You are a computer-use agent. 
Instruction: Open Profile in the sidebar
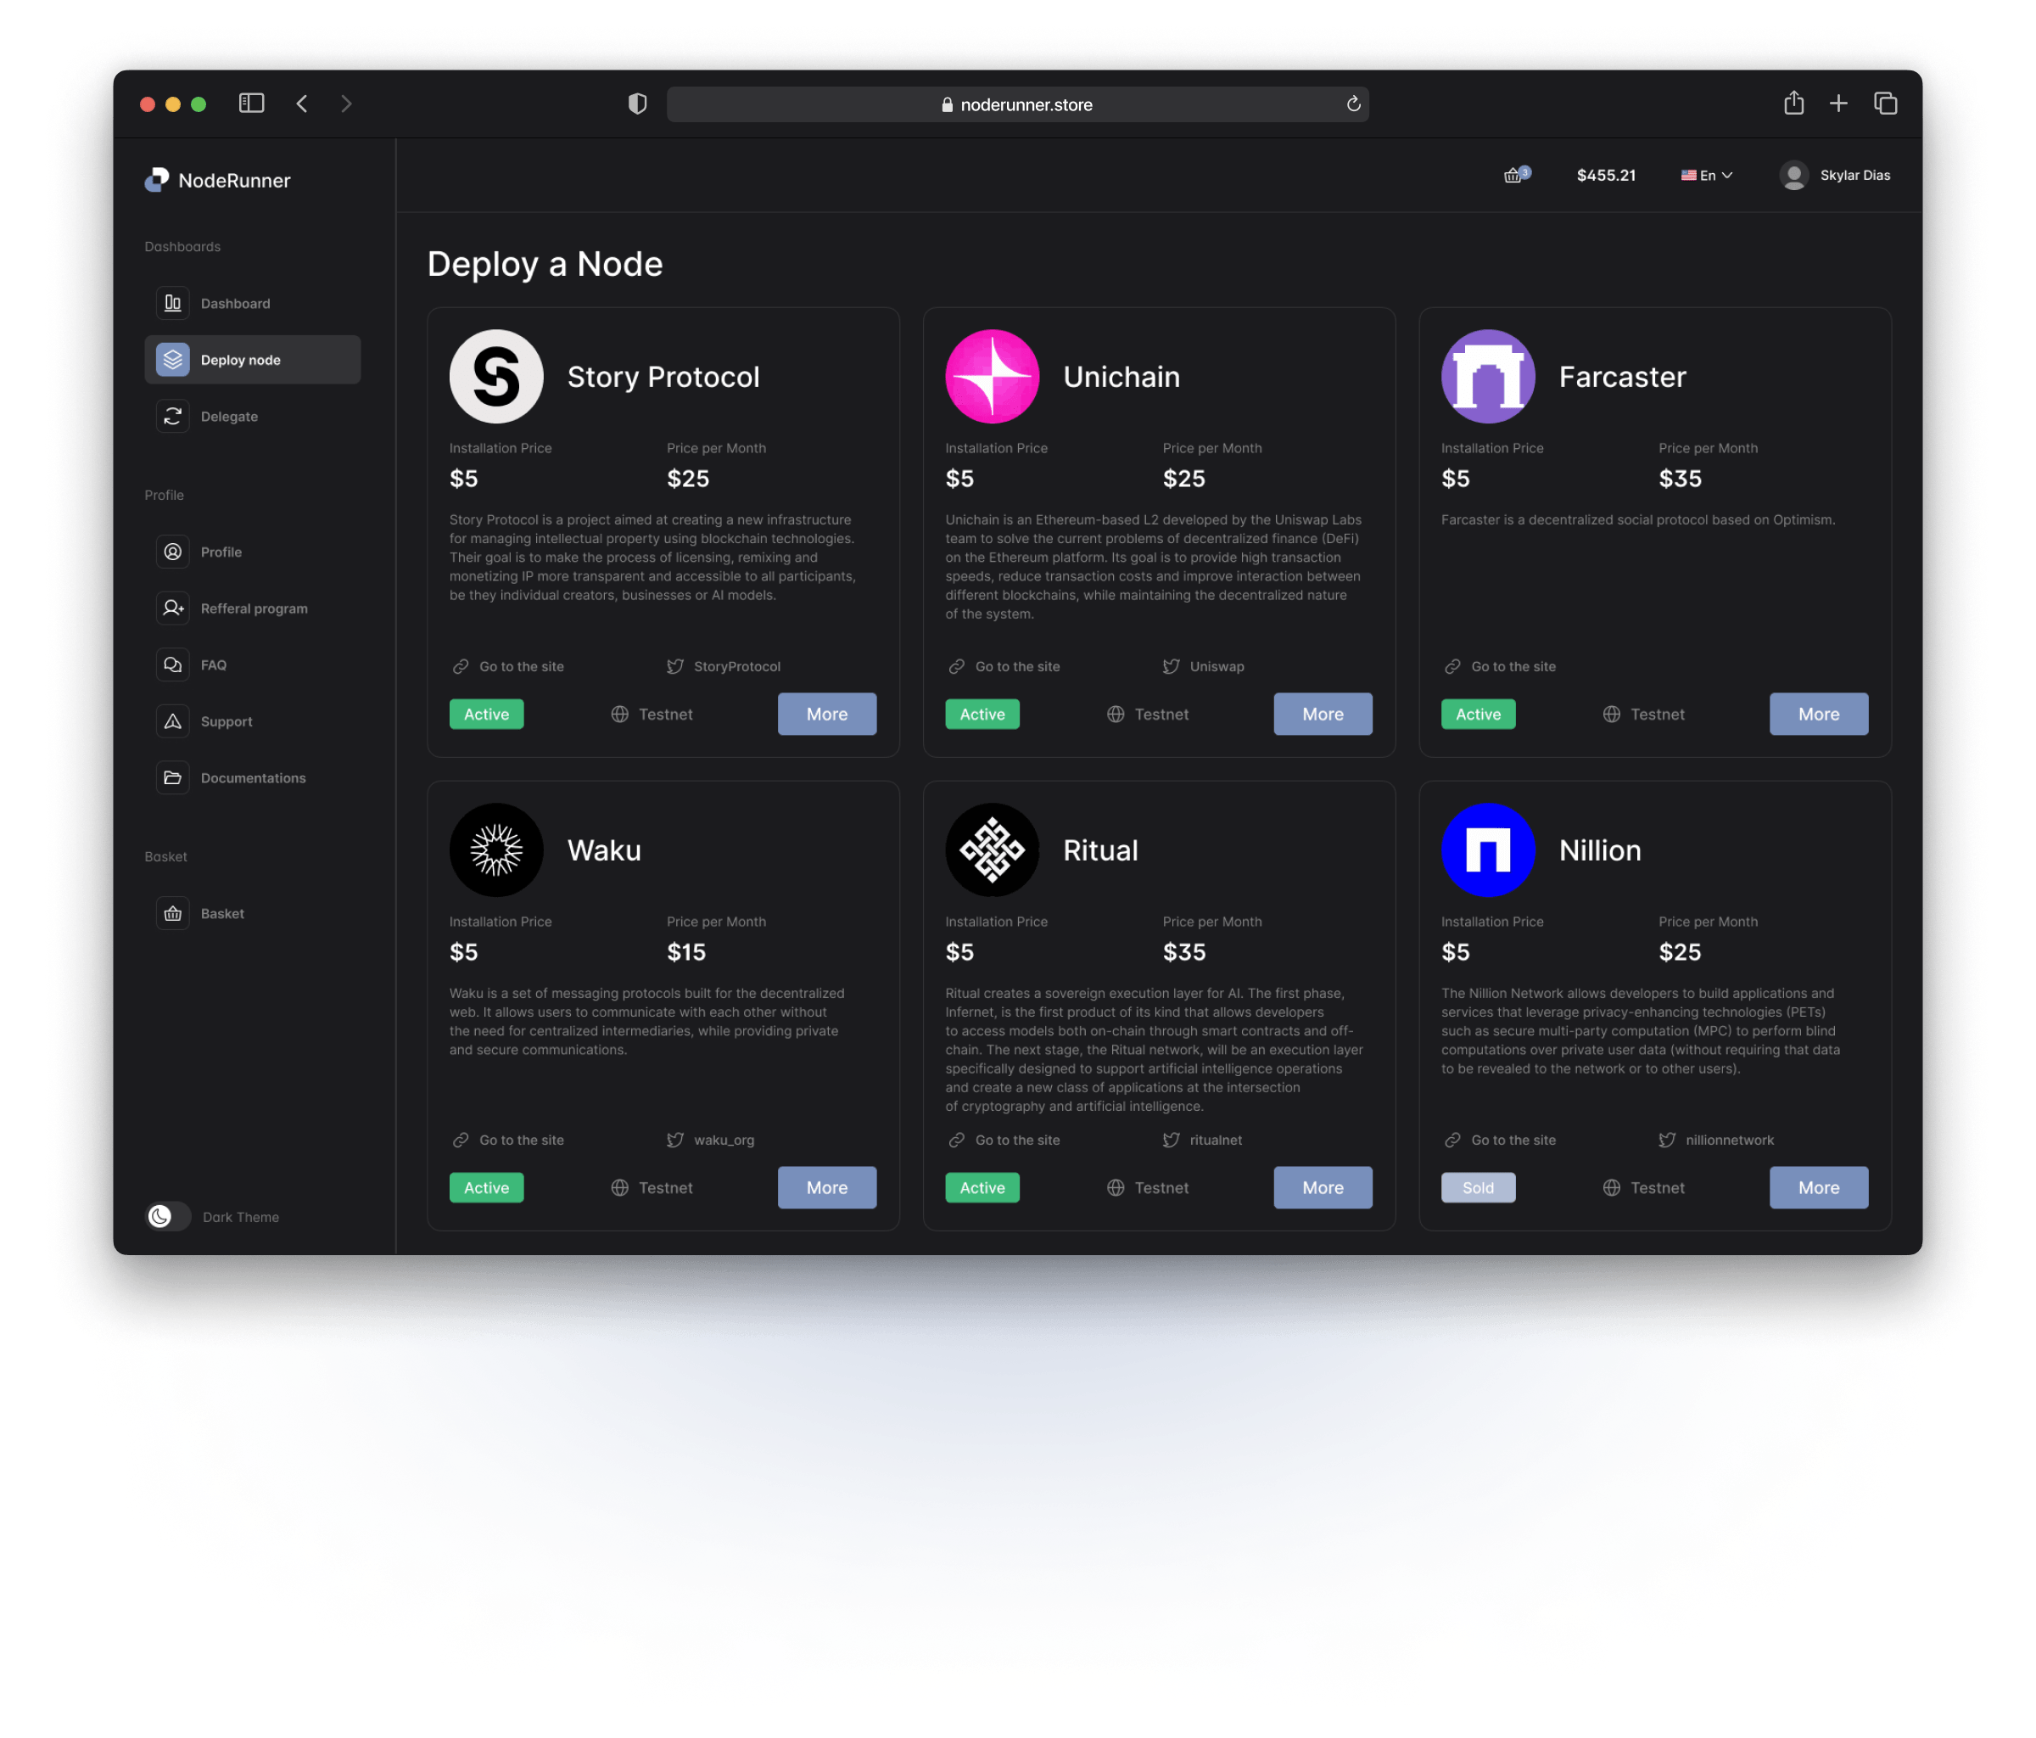coord(253,552)
